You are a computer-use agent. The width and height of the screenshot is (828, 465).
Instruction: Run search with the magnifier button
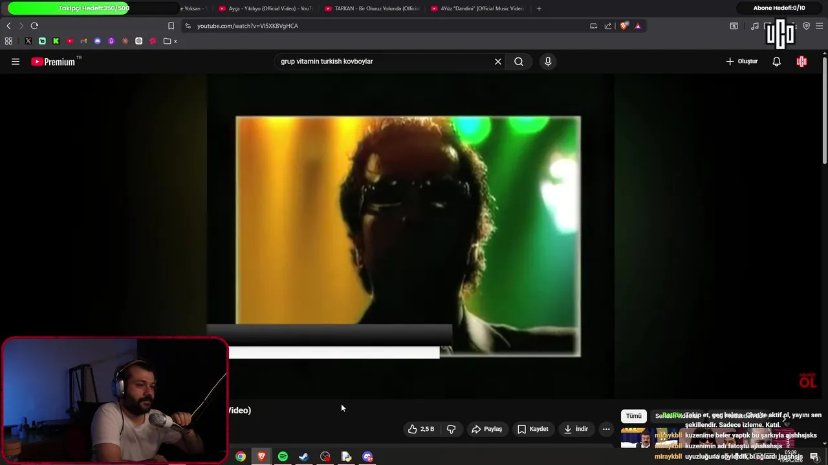(x=519, y=61)
